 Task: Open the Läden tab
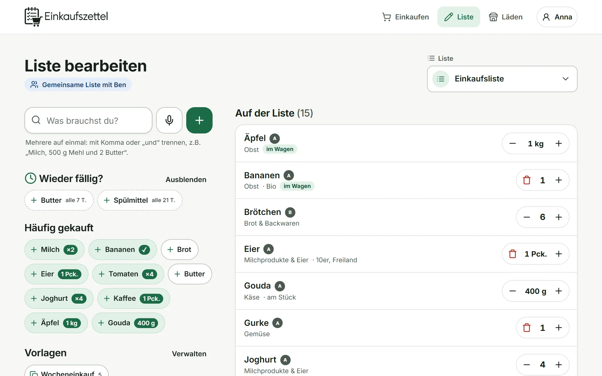coord(505,17)
